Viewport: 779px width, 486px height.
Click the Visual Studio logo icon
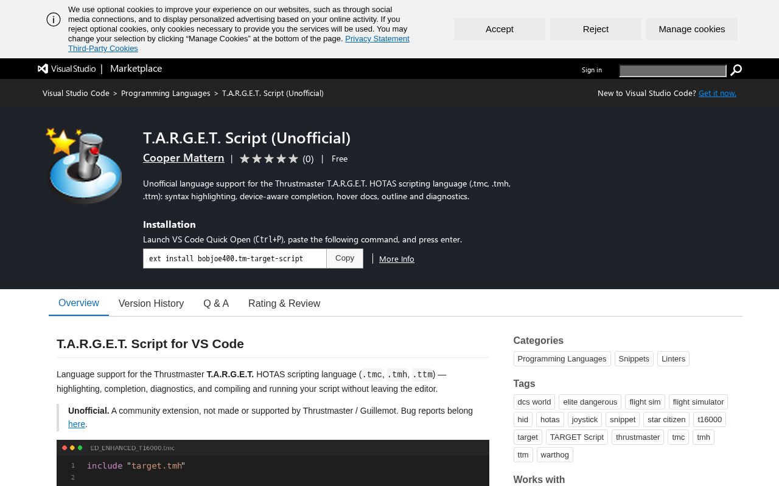43,69
